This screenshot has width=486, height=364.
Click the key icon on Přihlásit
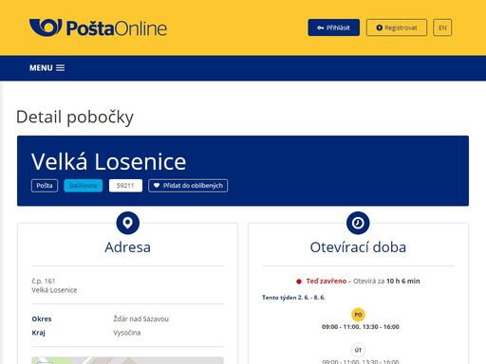(320, 27)
